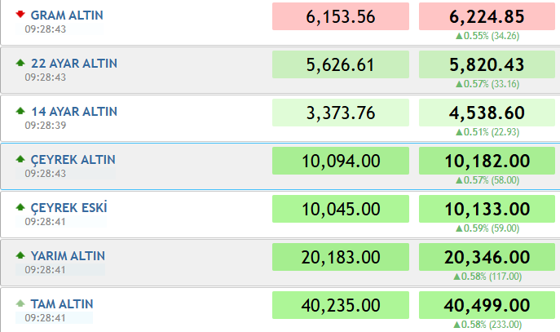Click the red down arrow beside GRAM ALTIN
The height and width of the screenshot is (332, 560).
[x=20, y=15]
